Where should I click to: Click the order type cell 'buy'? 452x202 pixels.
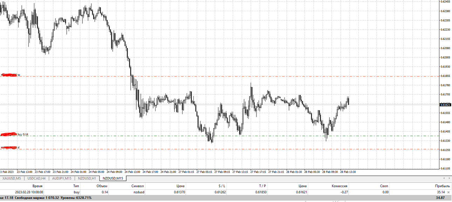[76, 192]
